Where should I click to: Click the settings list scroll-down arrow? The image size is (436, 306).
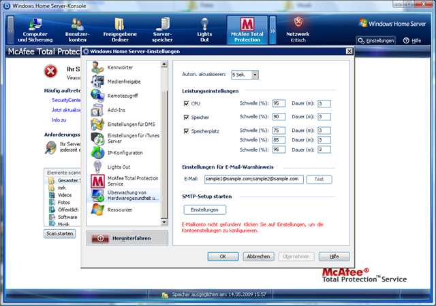[164, 222]
